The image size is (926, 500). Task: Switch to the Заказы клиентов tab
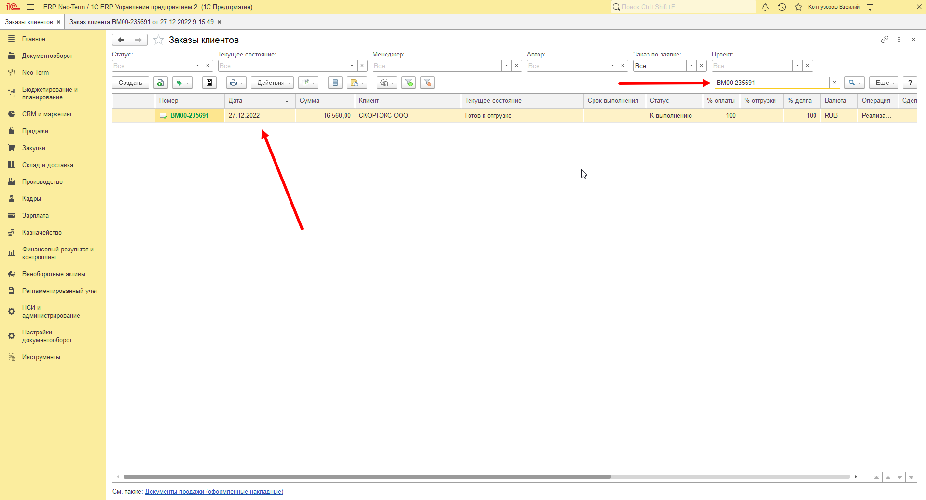point(29,22)
